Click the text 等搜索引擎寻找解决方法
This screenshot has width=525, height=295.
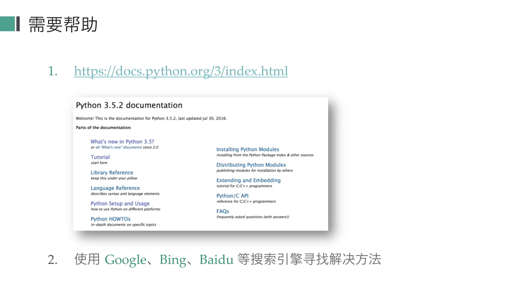coord(309,259)
